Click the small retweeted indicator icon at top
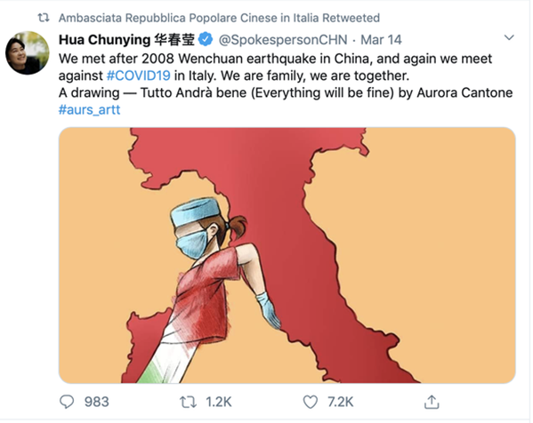The image size is (533, 423). 44,17
